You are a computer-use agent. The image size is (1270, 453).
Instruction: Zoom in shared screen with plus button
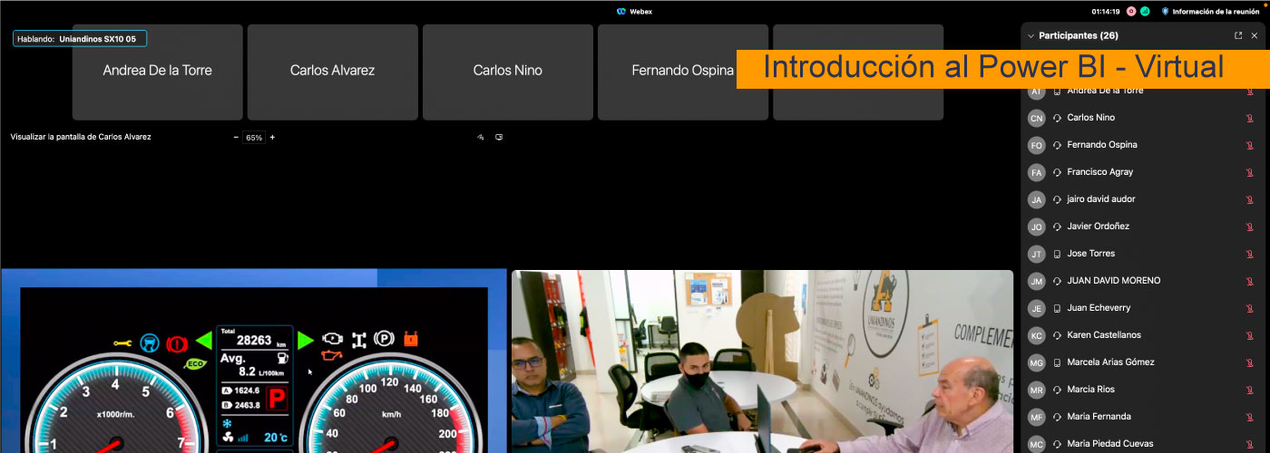(272, 138)
